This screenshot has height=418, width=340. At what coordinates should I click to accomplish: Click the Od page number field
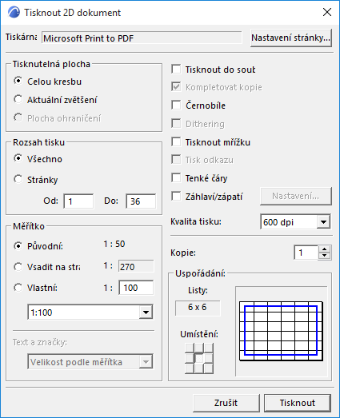tap(78, 201)
